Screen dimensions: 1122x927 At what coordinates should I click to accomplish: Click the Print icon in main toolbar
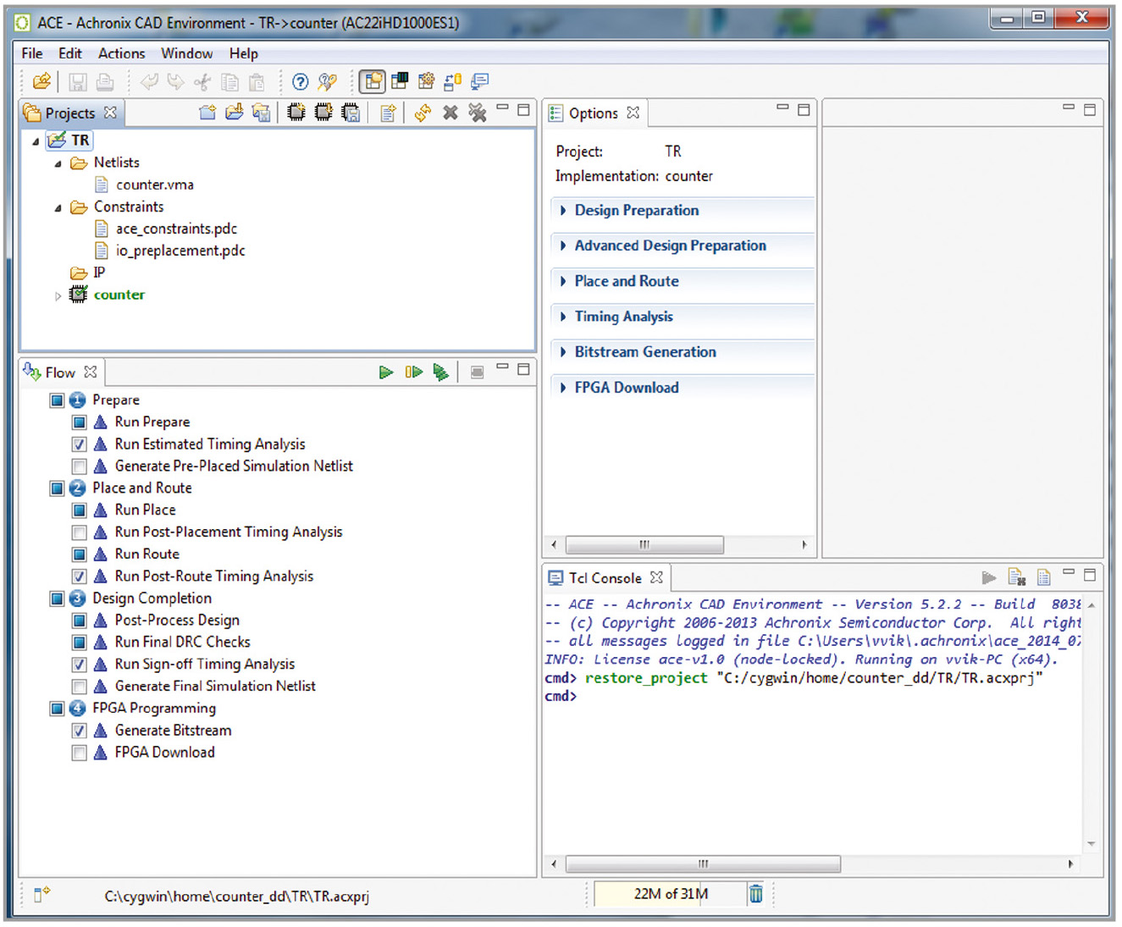105,82
